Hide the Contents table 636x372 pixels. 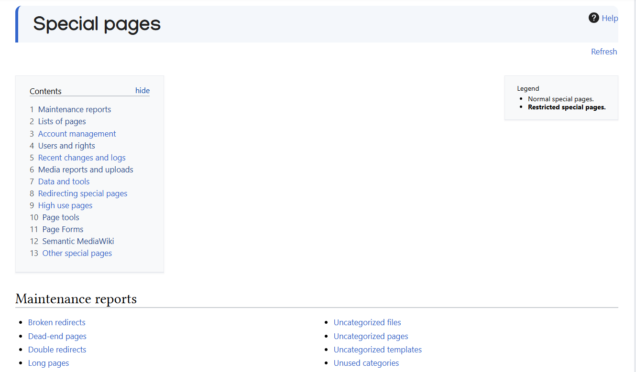(143, 91)
